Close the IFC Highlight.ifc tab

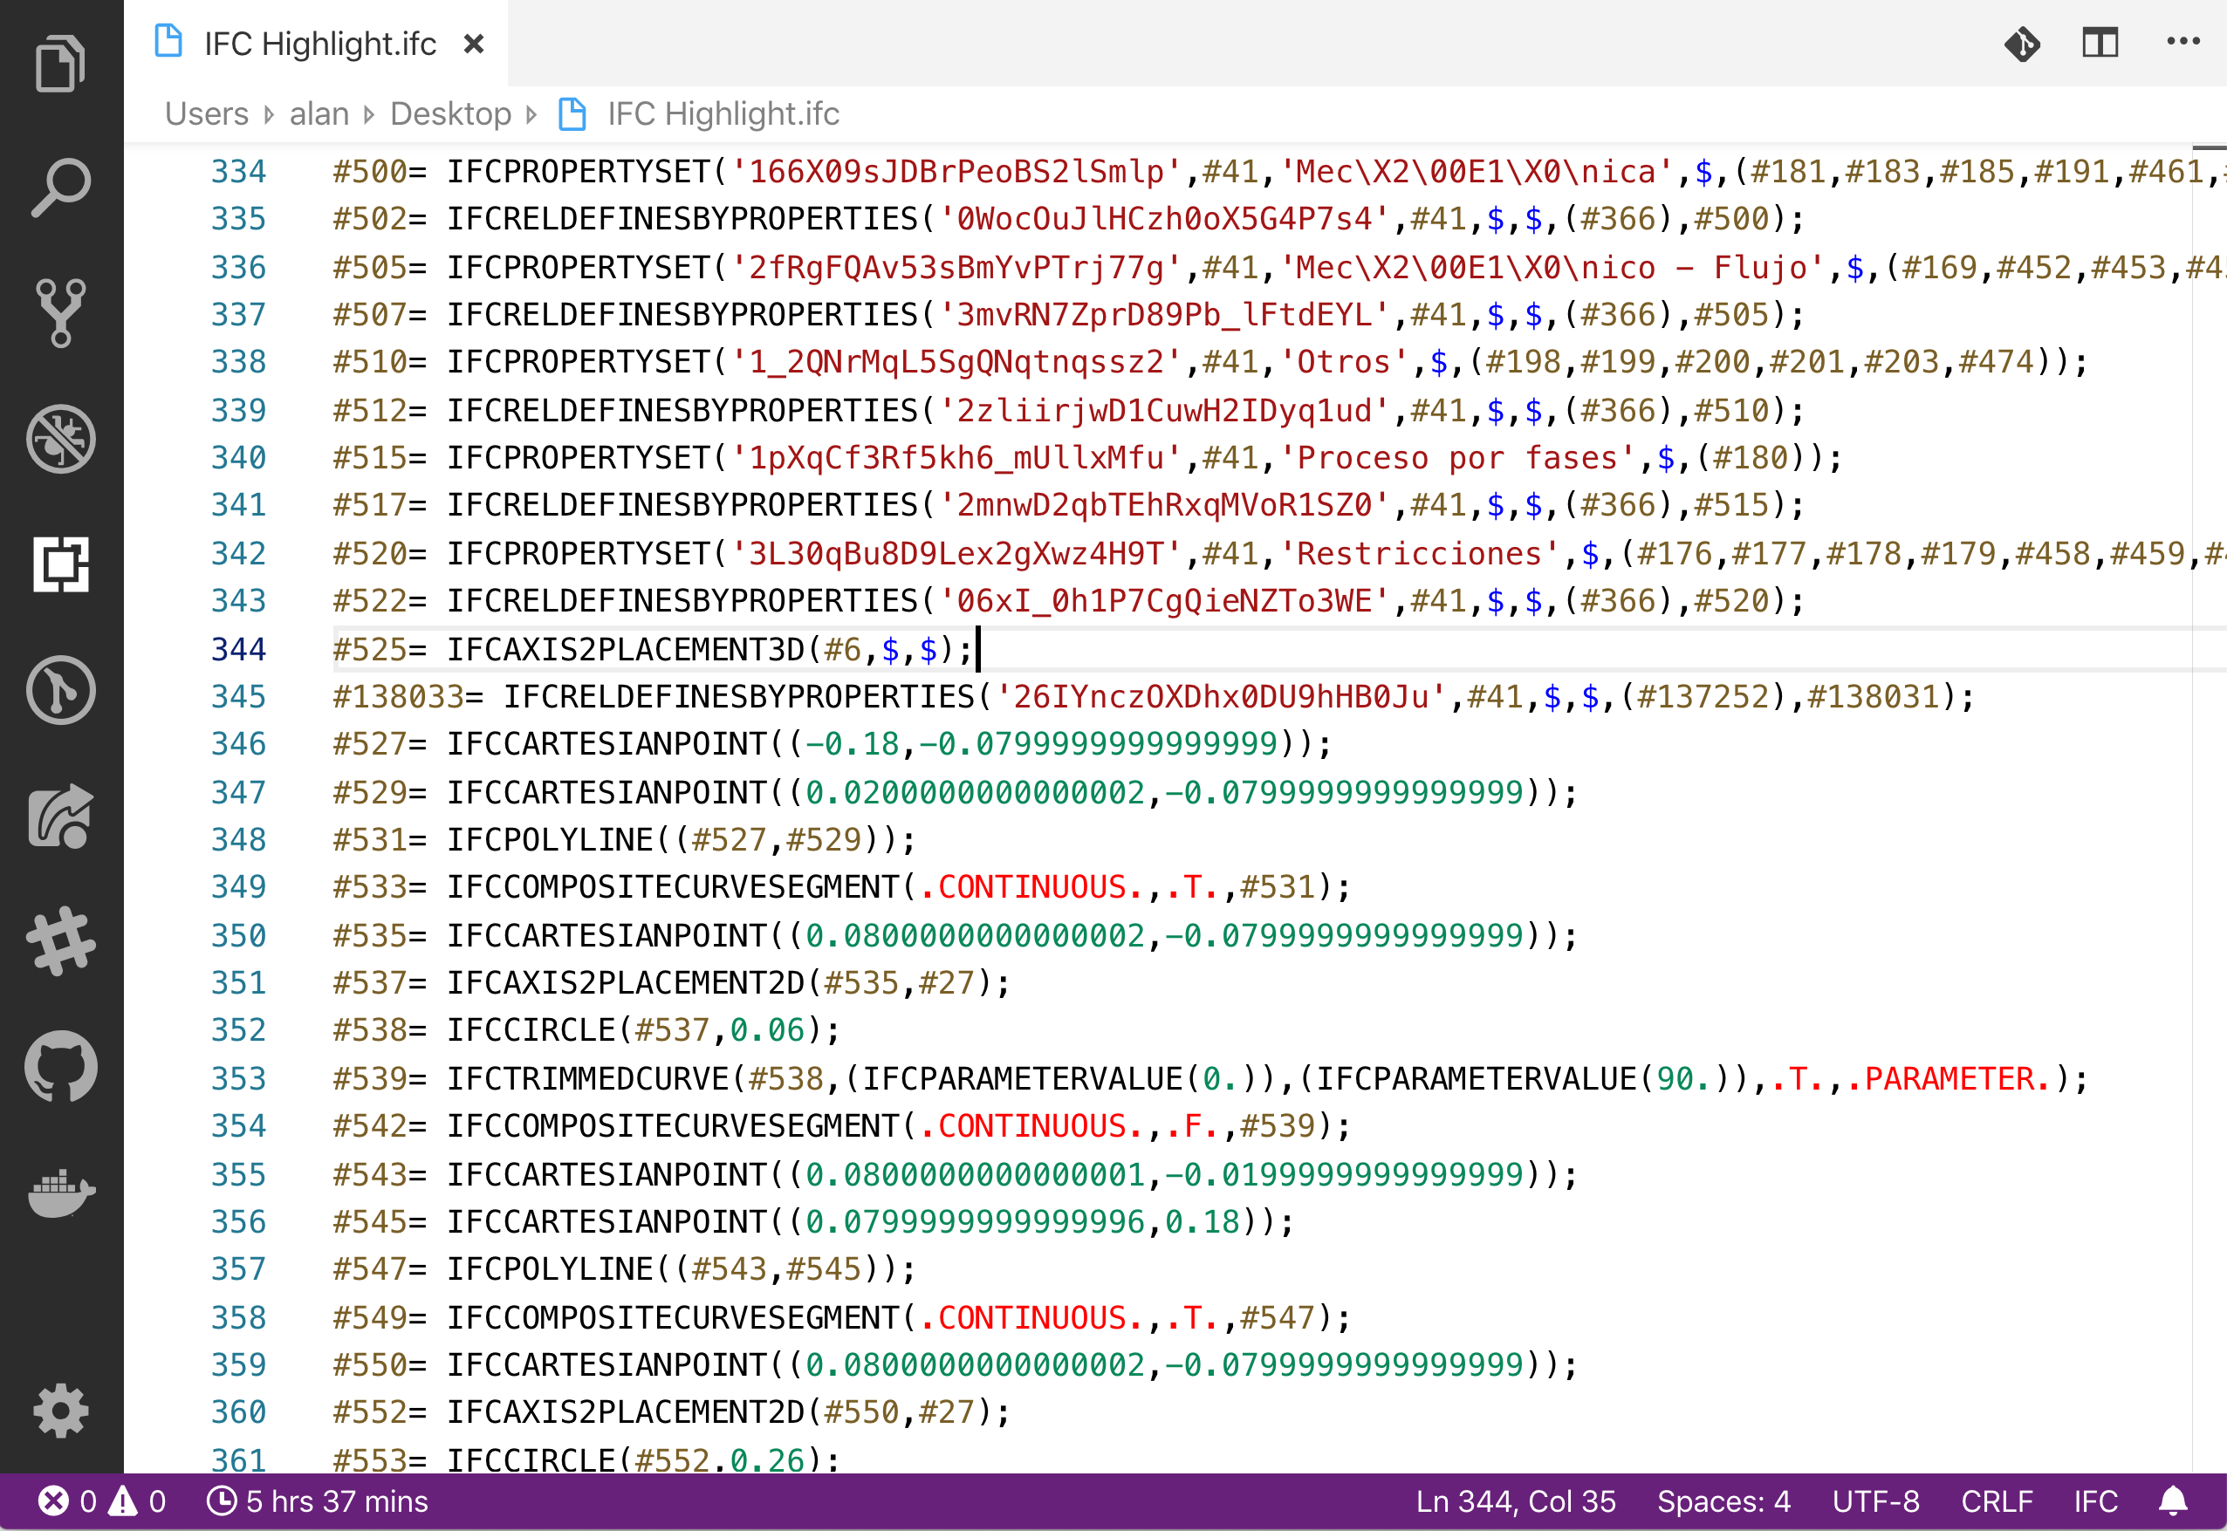click(x=473, y=44)
